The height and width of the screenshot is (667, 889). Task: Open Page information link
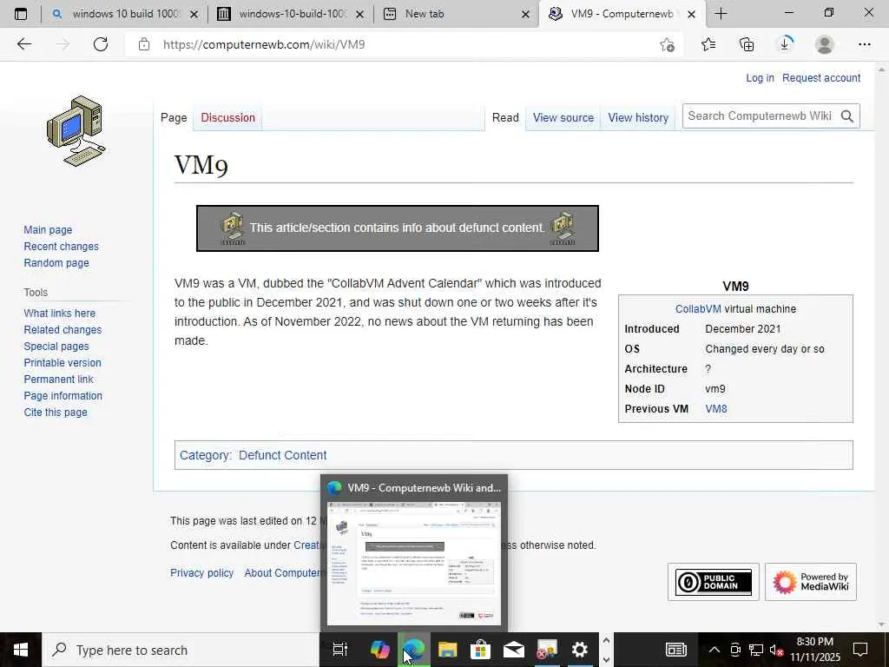[x=63, y=395]
